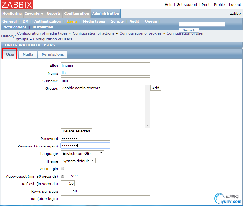Go to Installation submenu
This screenshot has height=206, width=243.
tap(43, 27)
